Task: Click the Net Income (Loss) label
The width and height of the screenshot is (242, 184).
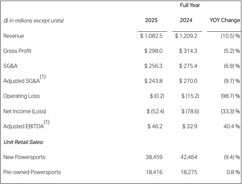Action: (25, 111)
